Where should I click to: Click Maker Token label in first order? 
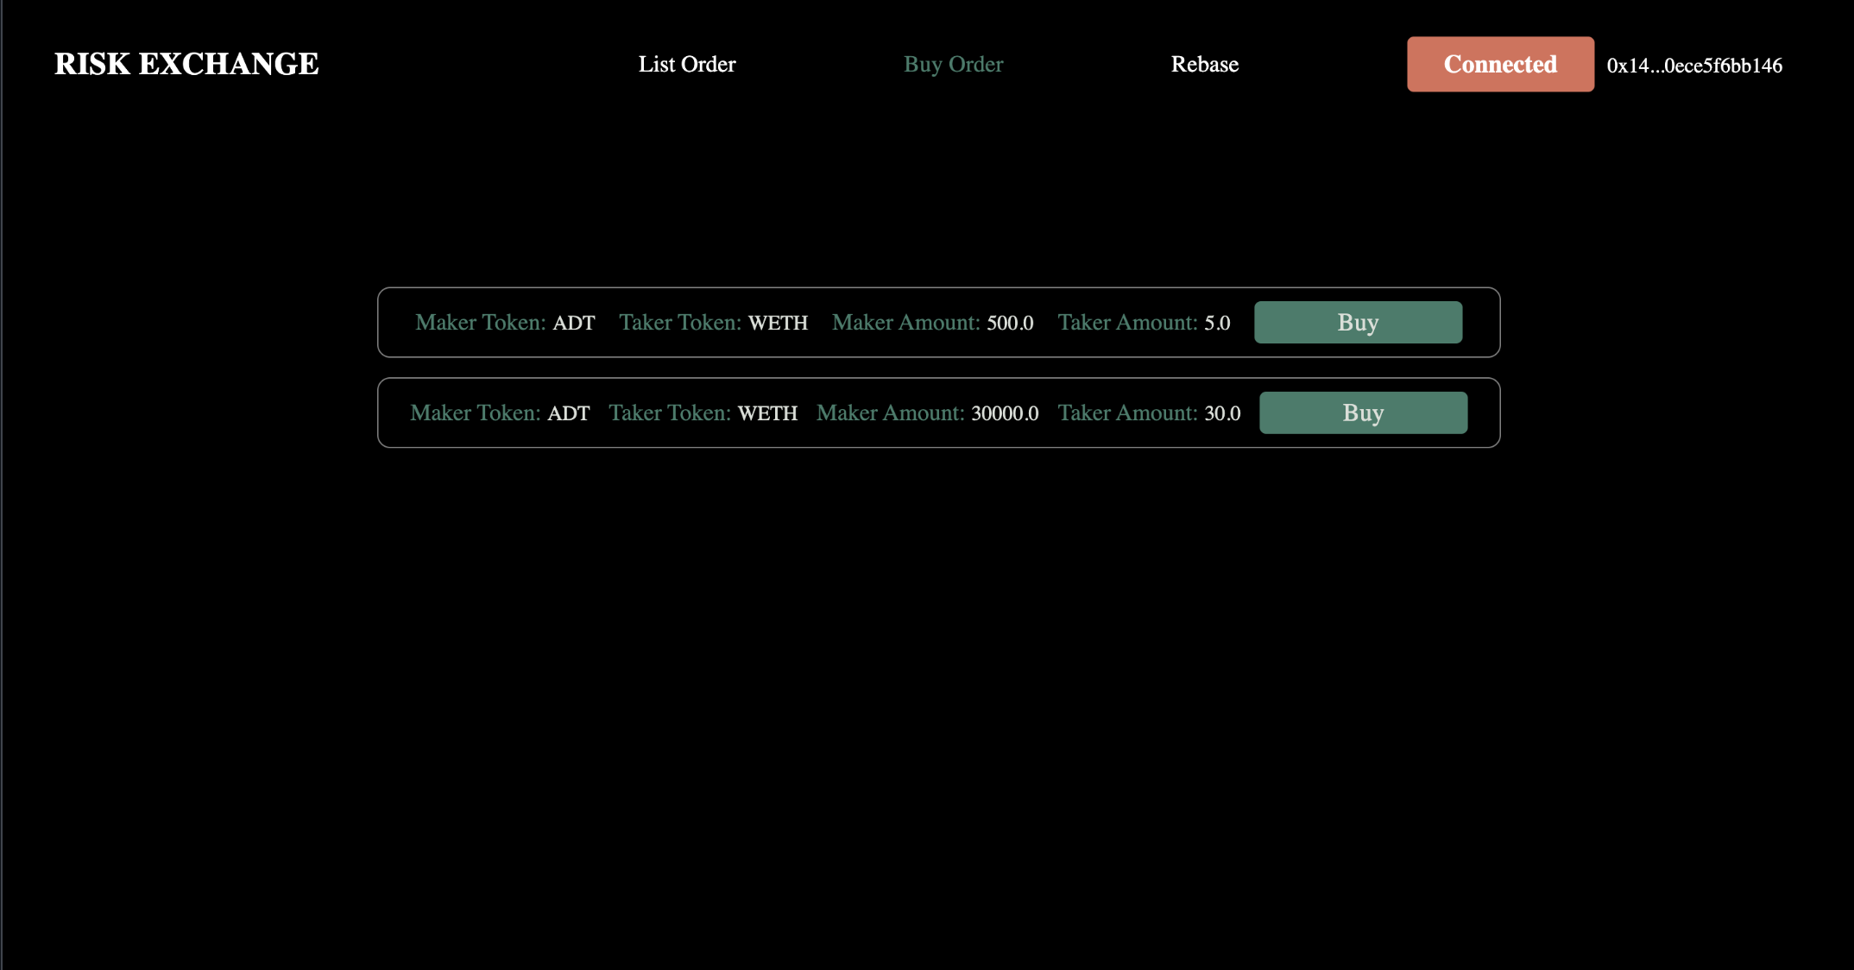click(480, 323)
